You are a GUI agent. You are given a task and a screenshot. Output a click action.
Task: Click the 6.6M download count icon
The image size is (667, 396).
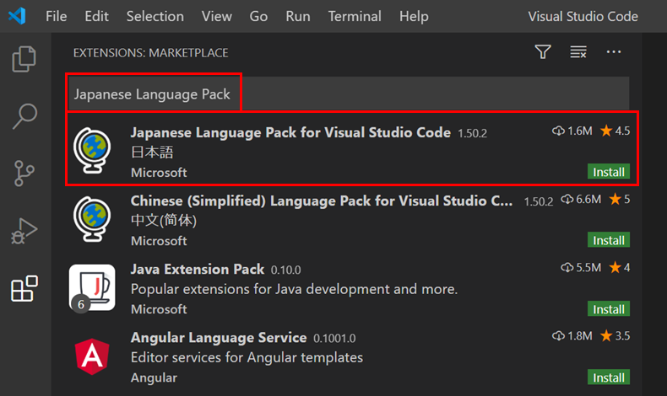click(x=567, y=199)
